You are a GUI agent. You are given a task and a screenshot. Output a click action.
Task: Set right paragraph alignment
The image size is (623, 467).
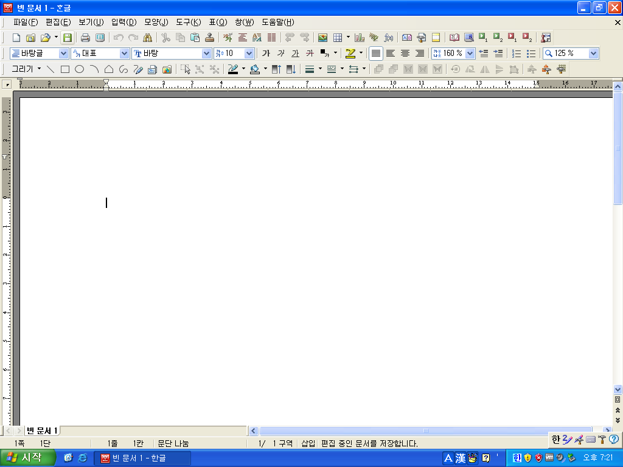click(x=420, y=54)
